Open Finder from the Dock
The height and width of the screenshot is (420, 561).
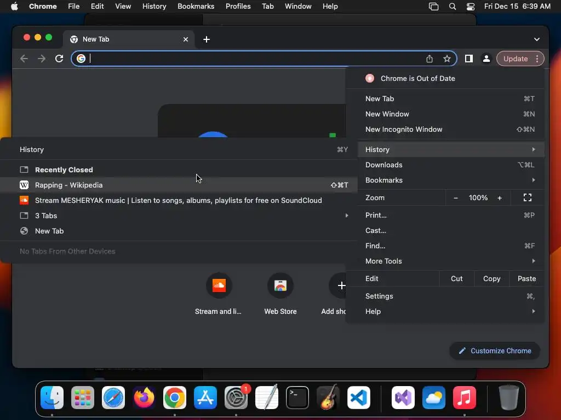(x=52, y=398)
